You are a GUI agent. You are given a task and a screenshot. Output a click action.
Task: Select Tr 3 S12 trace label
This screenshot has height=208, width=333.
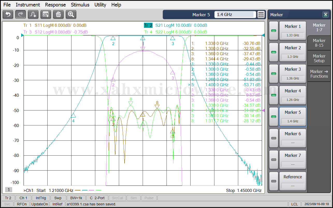[x=55, y=32]
